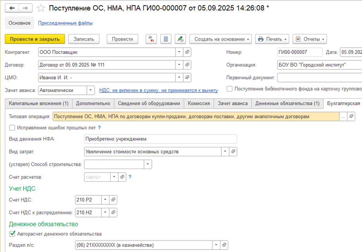362x252 pixels.
Task: Switch to Капитальные вложения (1) tab
Action: [38, 104]
